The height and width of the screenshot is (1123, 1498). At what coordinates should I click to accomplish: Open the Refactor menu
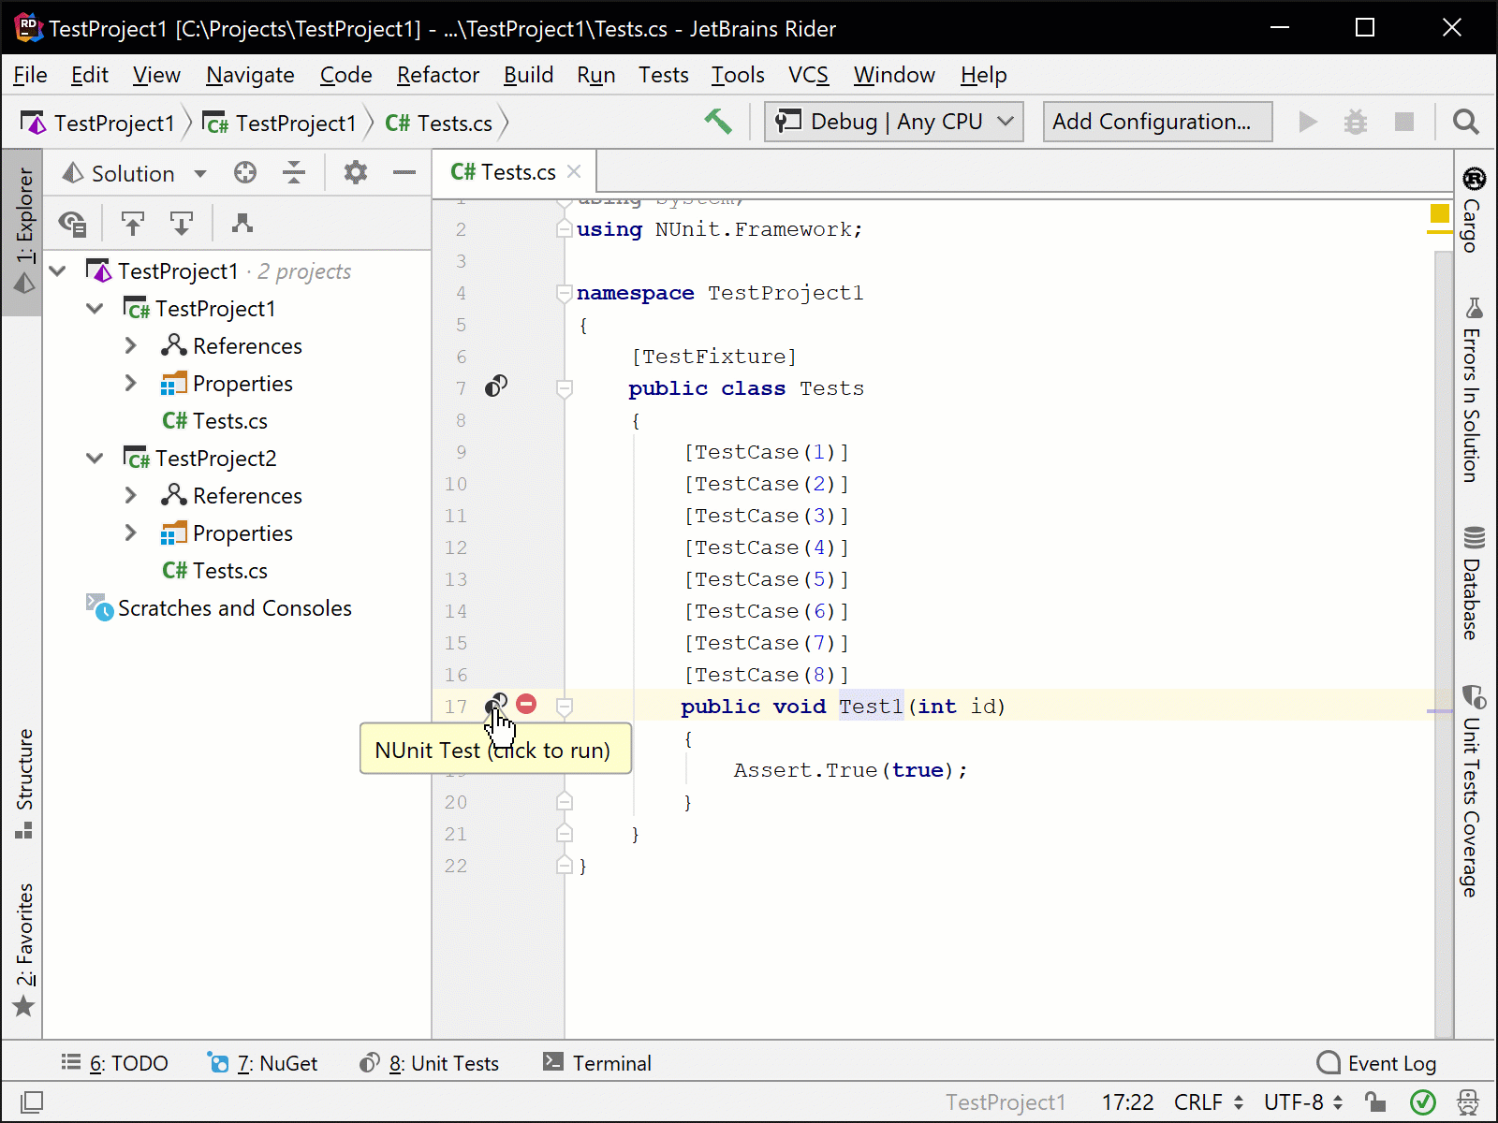point(437,75)
